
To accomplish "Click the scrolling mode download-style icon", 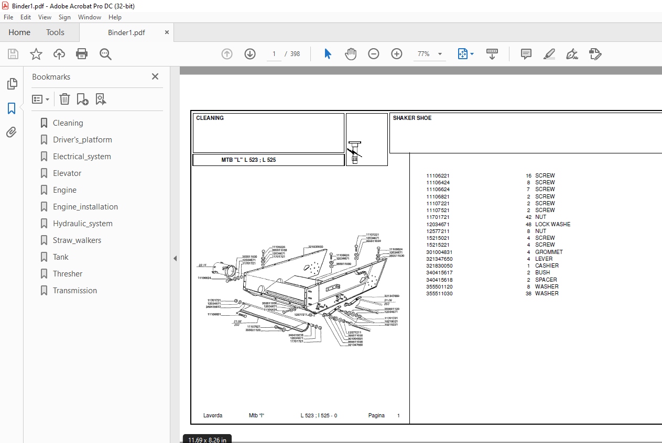I will tap(492, 54).
